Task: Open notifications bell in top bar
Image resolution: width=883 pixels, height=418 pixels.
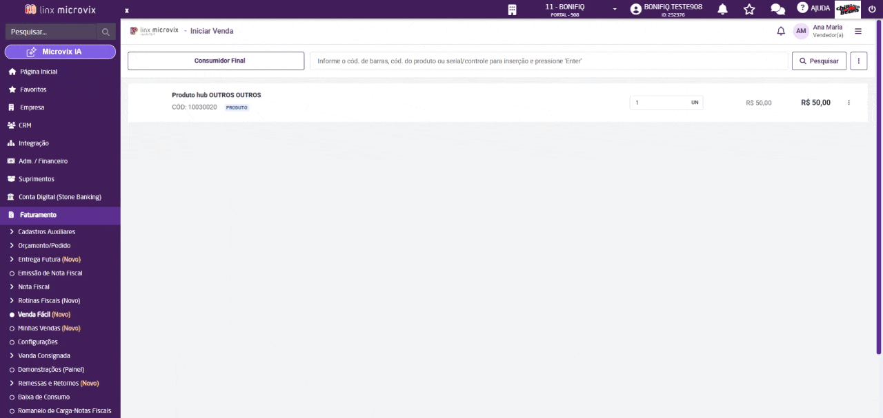Action: [723, 10]
